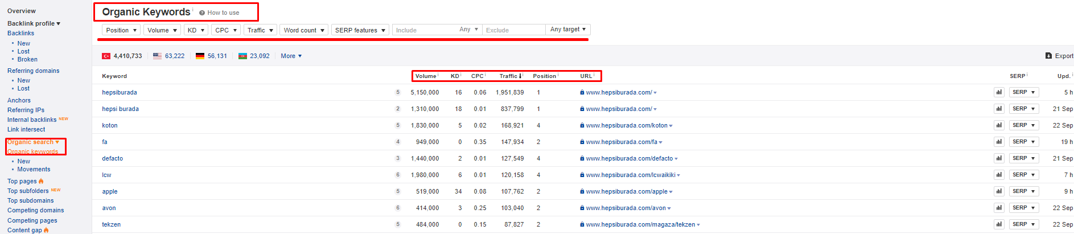1074x234 pixels.
Task: Select the Germany flag 56,131 country
Action: [x=211, y=56]
